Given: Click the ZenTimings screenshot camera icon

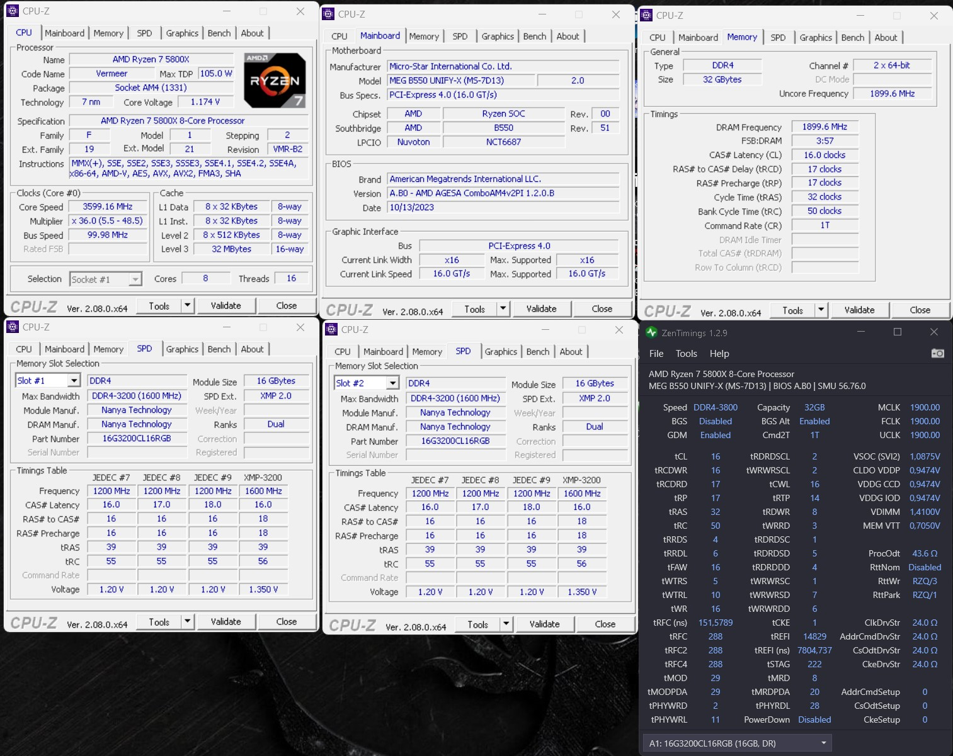Looking at the screenshot, I should pyautogui.click(x=937, y=353).
